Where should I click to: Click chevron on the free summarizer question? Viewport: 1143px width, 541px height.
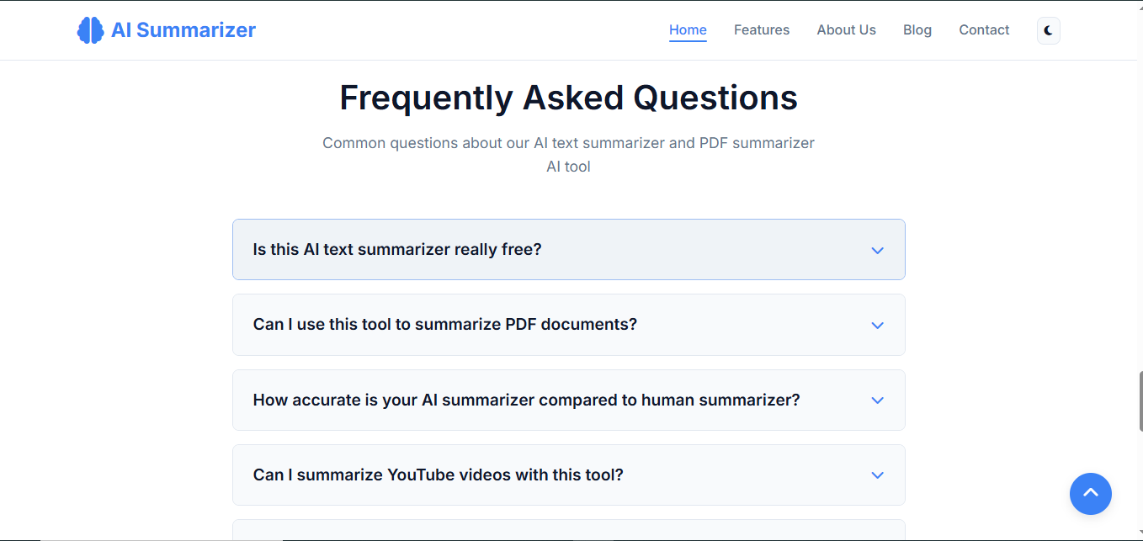tap(877, 251)
